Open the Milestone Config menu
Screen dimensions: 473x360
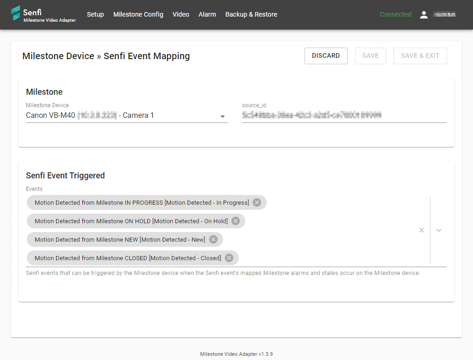click(x=138, y=14)
